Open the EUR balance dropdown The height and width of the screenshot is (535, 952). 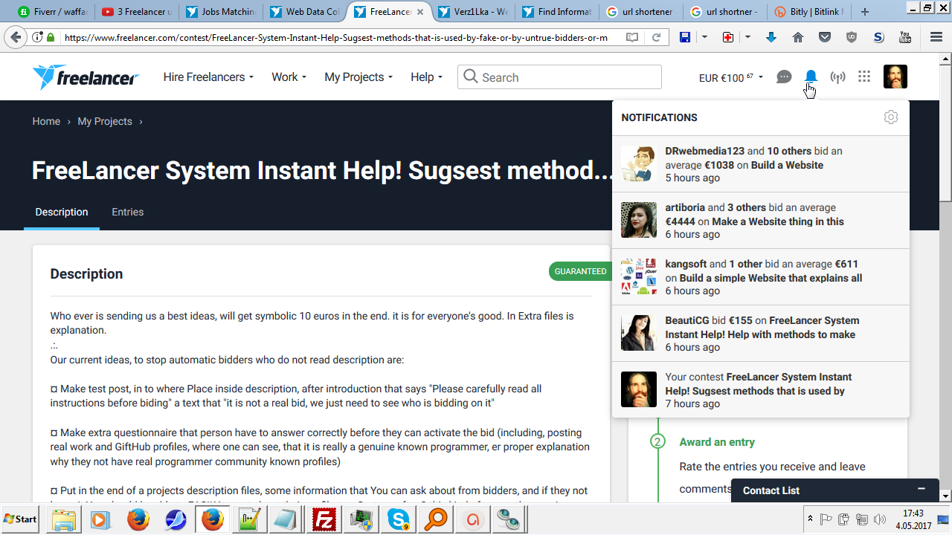(x=730, y=77)
